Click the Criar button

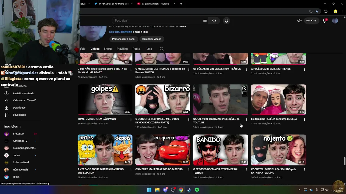[x=311, y=20]
